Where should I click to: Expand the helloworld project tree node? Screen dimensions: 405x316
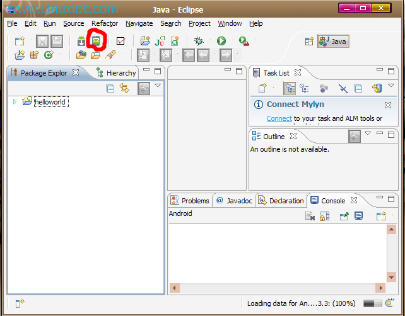15,102
